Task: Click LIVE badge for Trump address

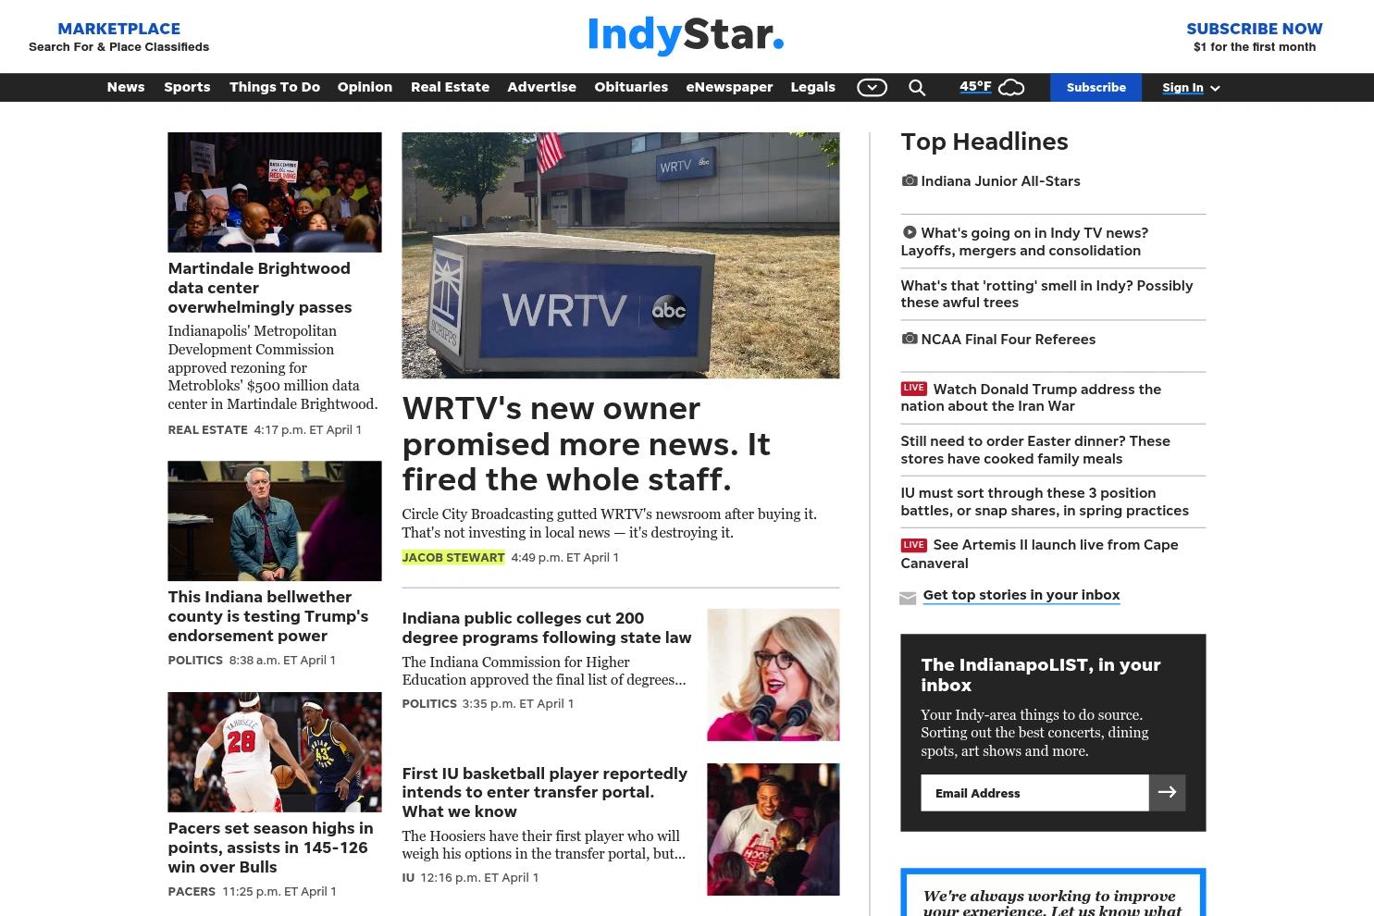Action: click(x=914, y=389)
